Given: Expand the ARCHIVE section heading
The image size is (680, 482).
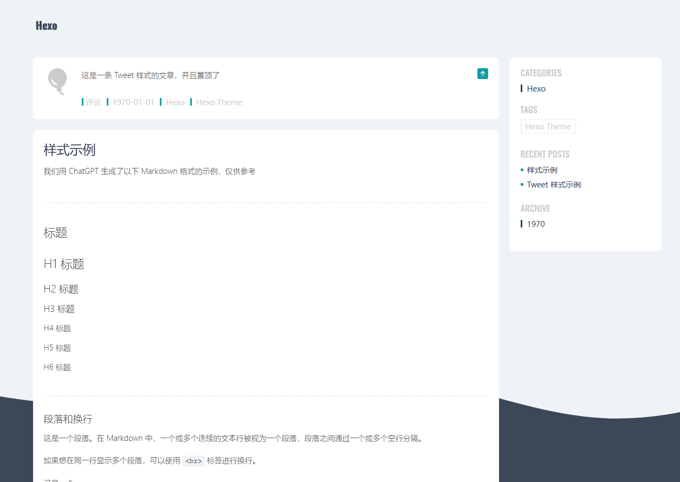Looking at the screenshot, I should (x=535, y=208).
